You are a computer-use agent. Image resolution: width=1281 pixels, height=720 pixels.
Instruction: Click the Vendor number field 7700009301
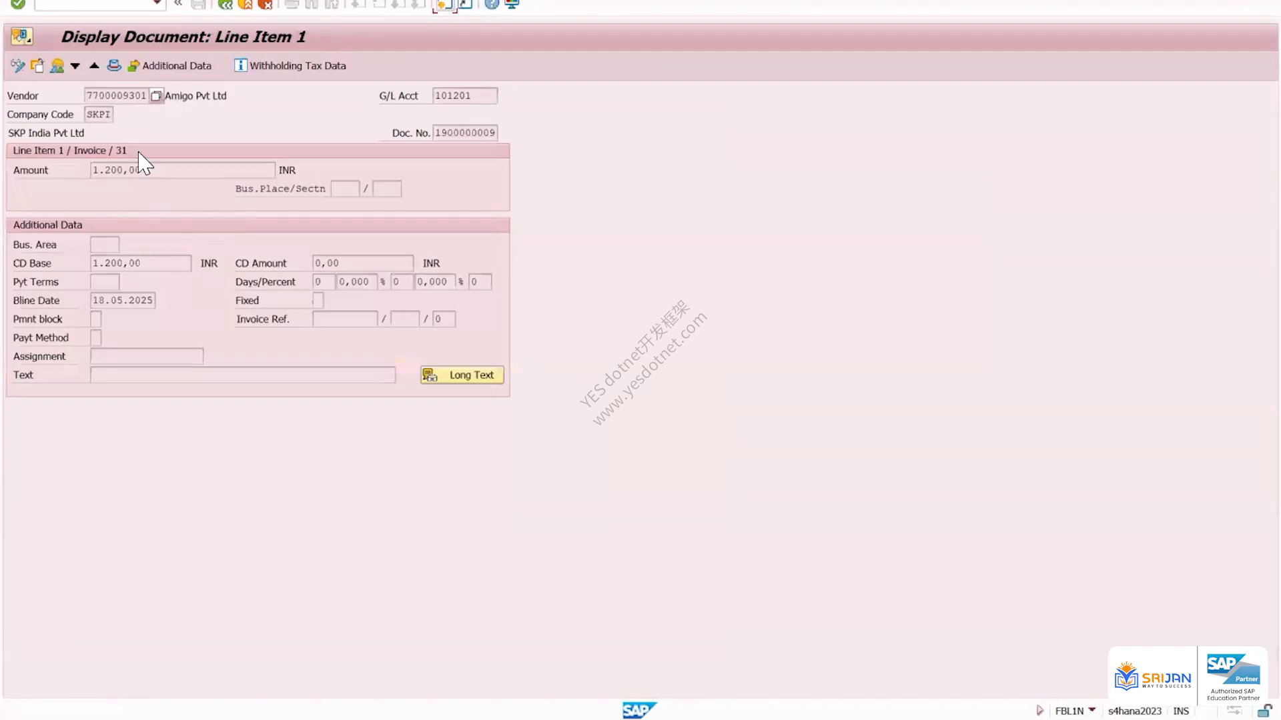116,95
